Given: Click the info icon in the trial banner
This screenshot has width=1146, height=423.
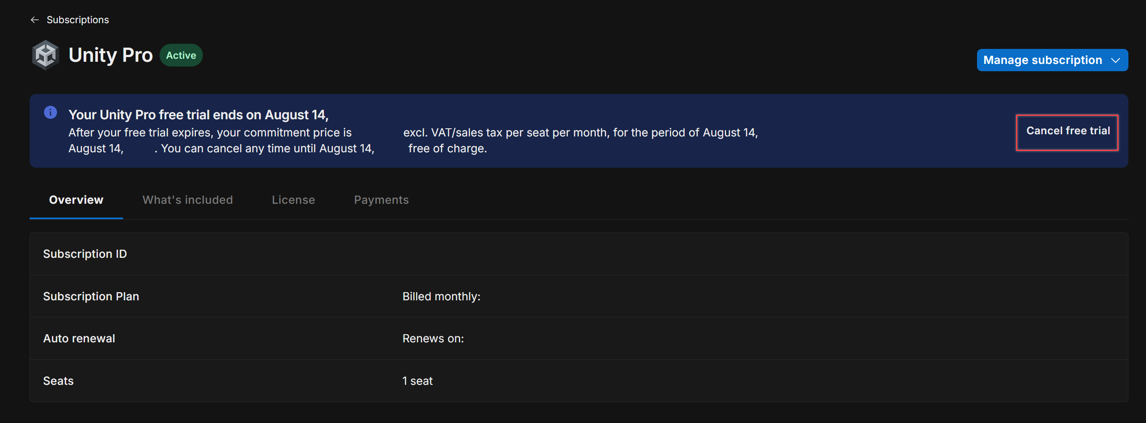Looking at the screenshot, I should point(50,112).
